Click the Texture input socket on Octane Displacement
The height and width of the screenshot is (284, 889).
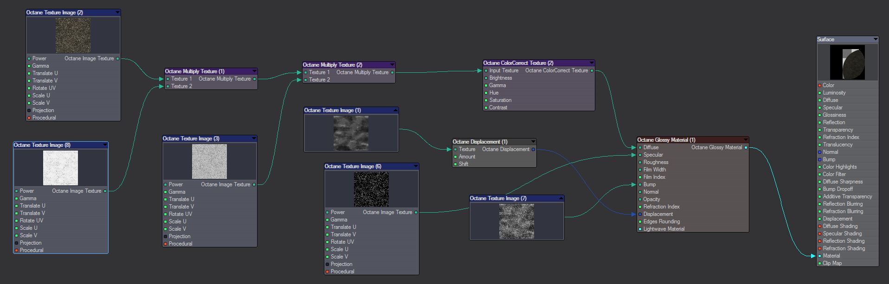(456, 149)
